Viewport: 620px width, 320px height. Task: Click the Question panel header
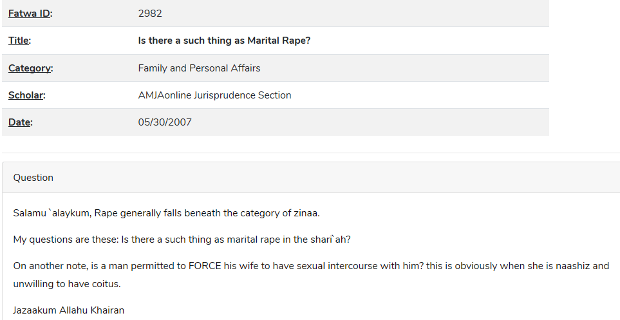(311, 178)
